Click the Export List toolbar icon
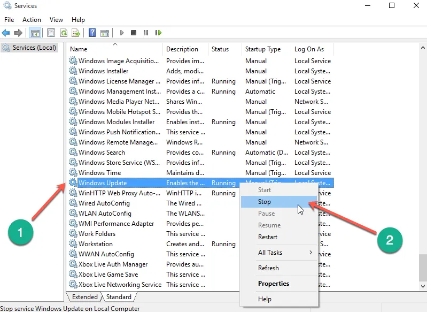 [76, 33]
